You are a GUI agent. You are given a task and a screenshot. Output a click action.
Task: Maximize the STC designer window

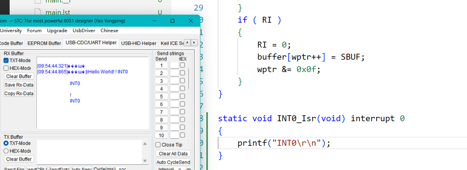[172, 21]
